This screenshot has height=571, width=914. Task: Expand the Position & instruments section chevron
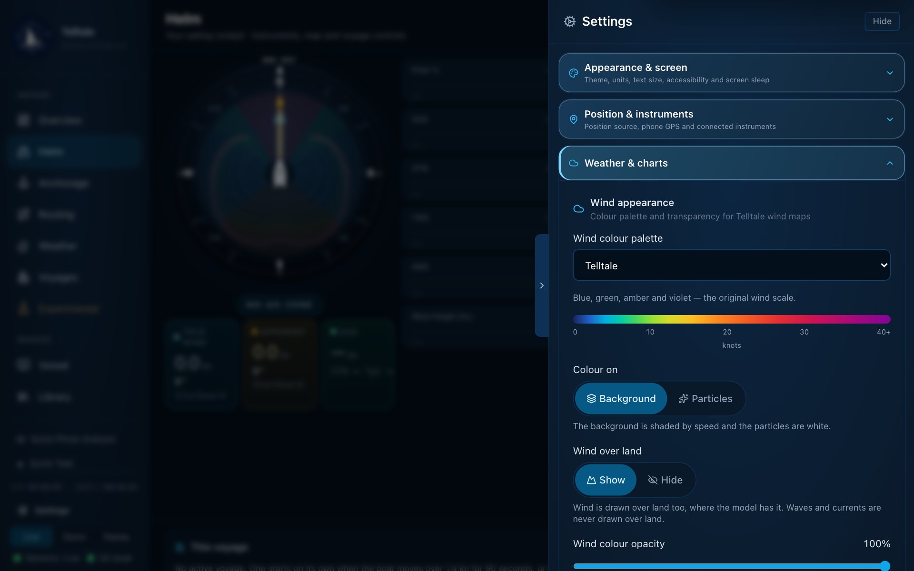(890, 119)
